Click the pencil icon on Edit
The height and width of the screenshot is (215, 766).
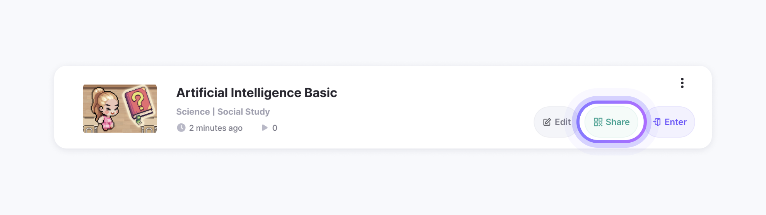coord(547,122)
